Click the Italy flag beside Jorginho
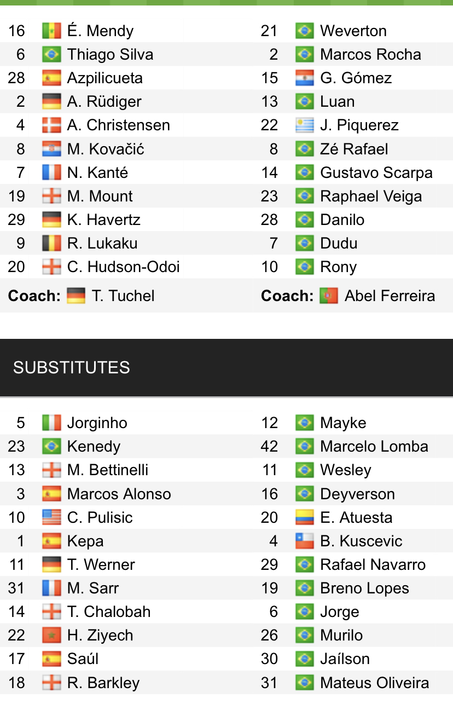 pyautogui.click(x=51, y=423)
